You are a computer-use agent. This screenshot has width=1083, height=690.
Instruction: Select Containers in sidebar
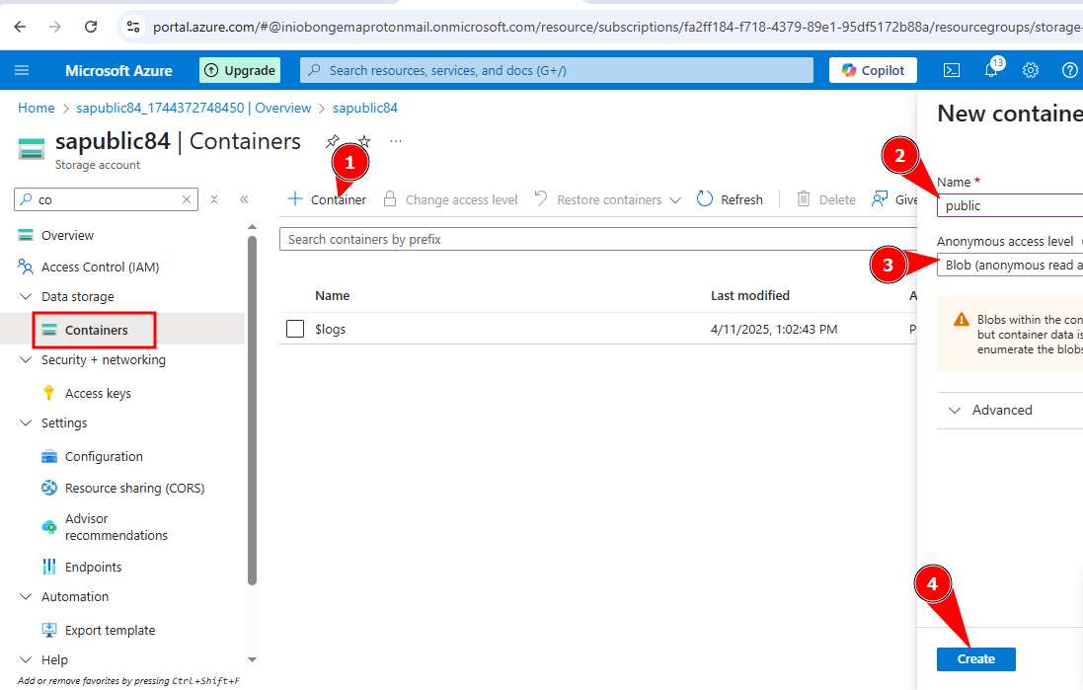tap(96, 330)
